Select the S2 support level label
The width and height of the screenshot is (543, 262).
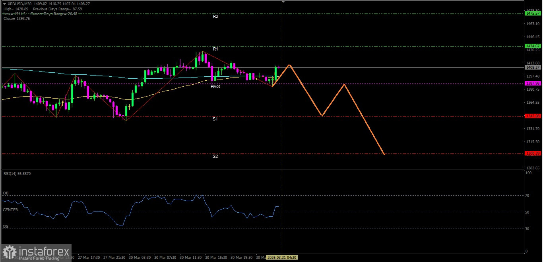[x=215, y=156]
